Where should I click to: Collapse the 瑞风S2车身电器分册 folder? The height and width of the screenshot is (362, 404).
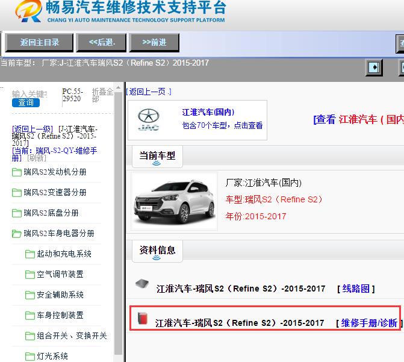point(59,233)
